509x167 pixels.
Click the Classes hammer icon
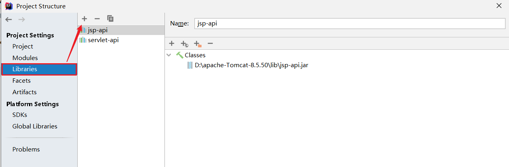(x=180, y=55)
